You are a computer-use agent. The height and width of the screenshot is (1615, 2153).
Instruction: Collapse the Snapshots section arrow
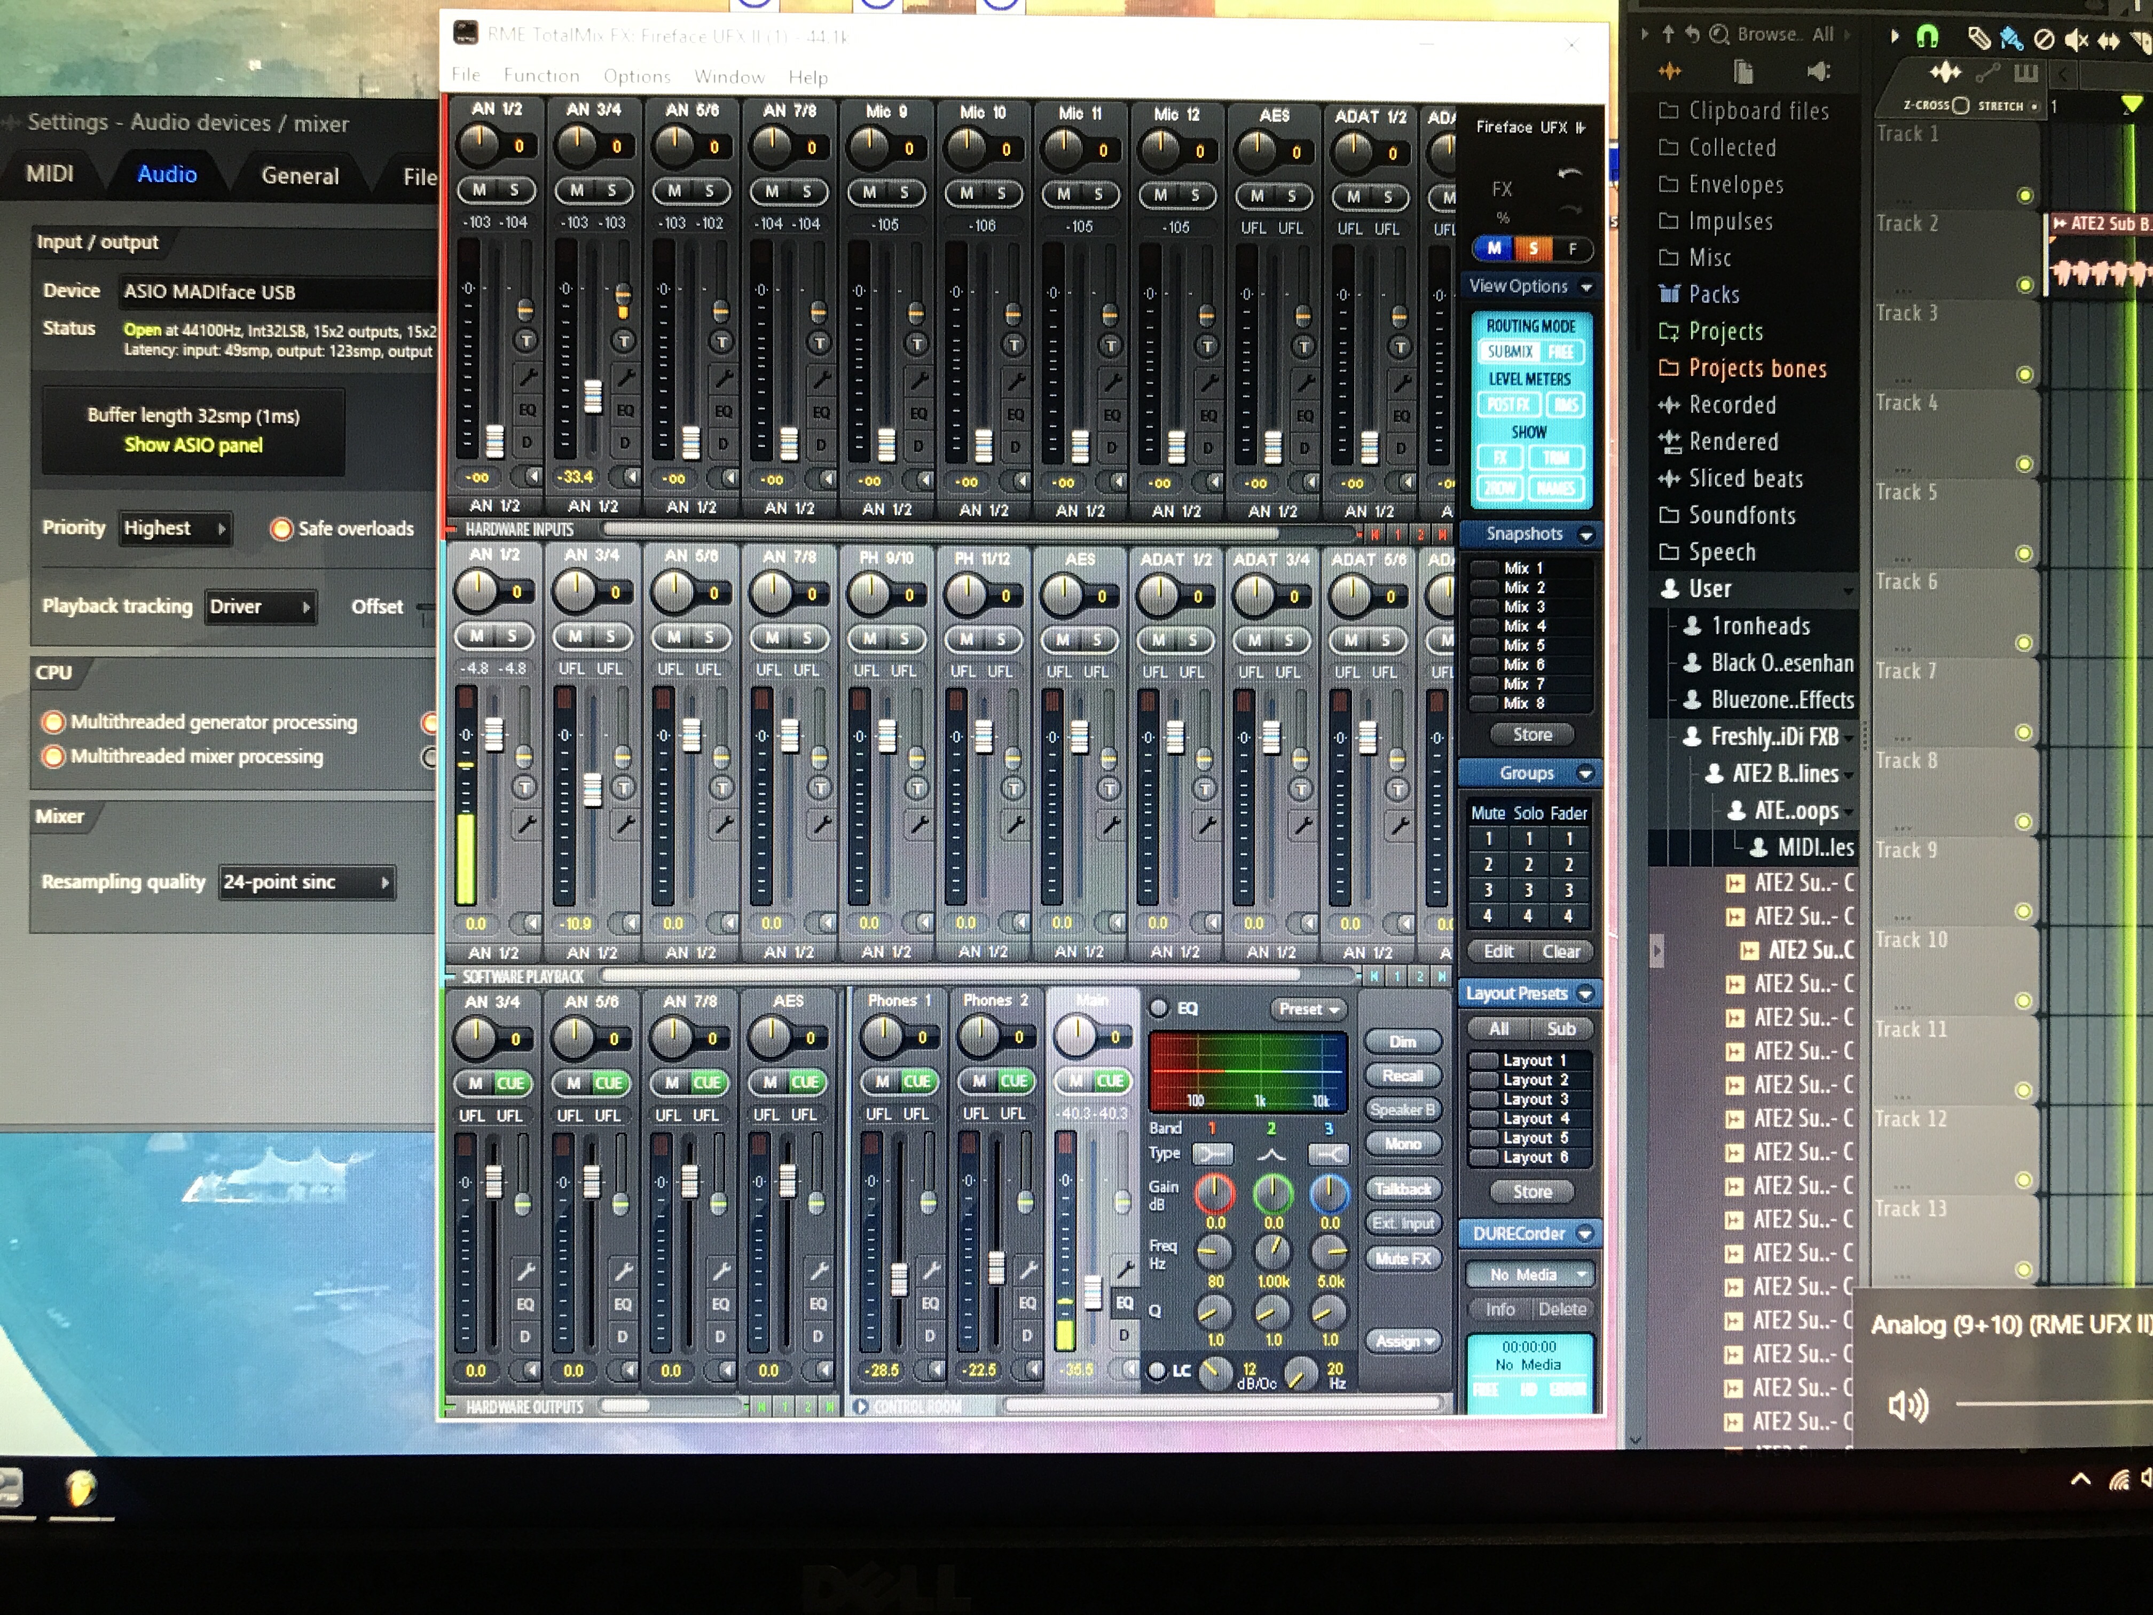1586,535
